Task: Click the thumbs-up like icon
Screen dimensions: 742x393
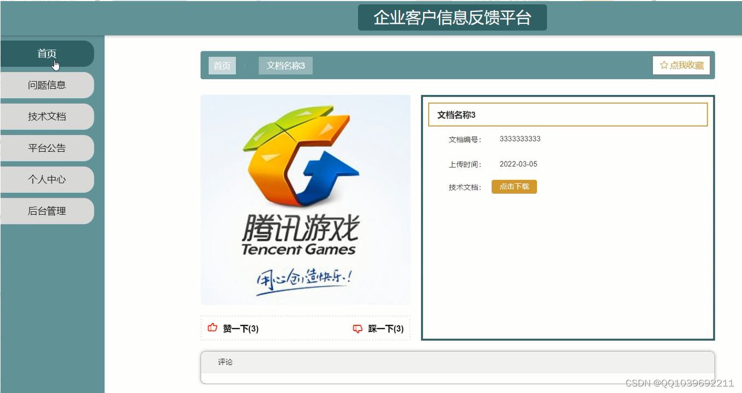Action: [x=213, y=327]
